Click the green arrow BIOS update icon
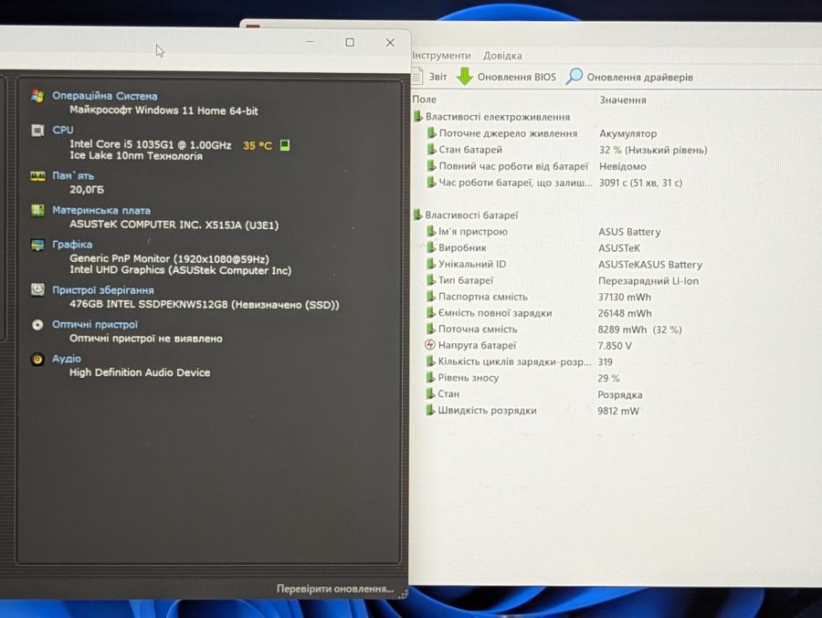The height and width of the screenshot is (618, 822). [x=465, y=77]
